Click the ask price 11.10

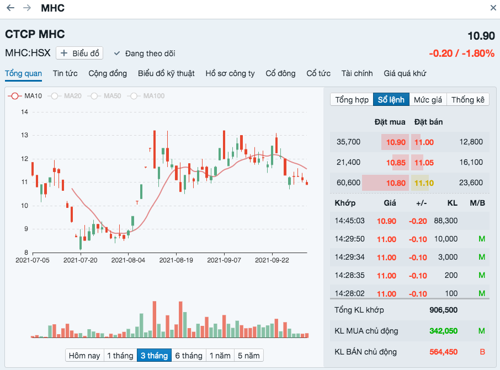[x=424, y=183]
